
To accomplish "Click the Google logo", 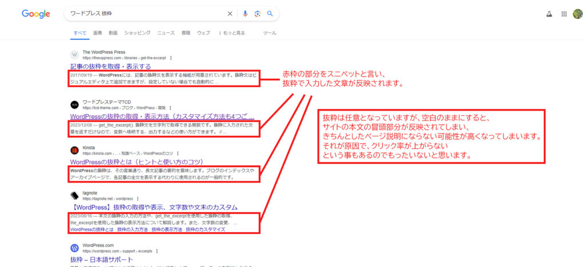I will (x=35, y=14).
